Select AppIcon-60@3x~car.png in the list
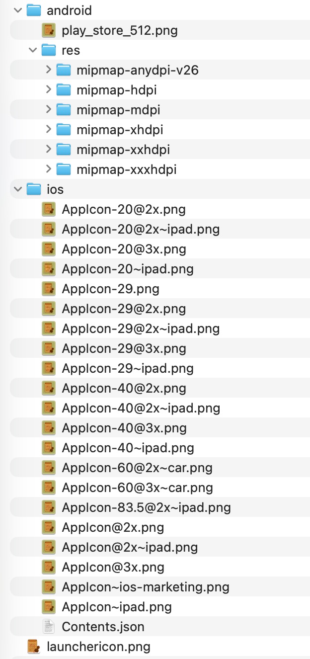Viewport: 310px width, 659px height. point(137,488)
